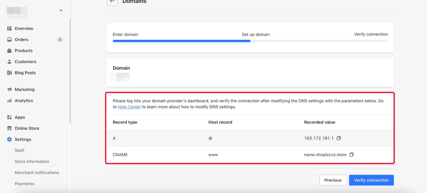Open Payments settings subitem
The image size is (427, 193).
25,184
